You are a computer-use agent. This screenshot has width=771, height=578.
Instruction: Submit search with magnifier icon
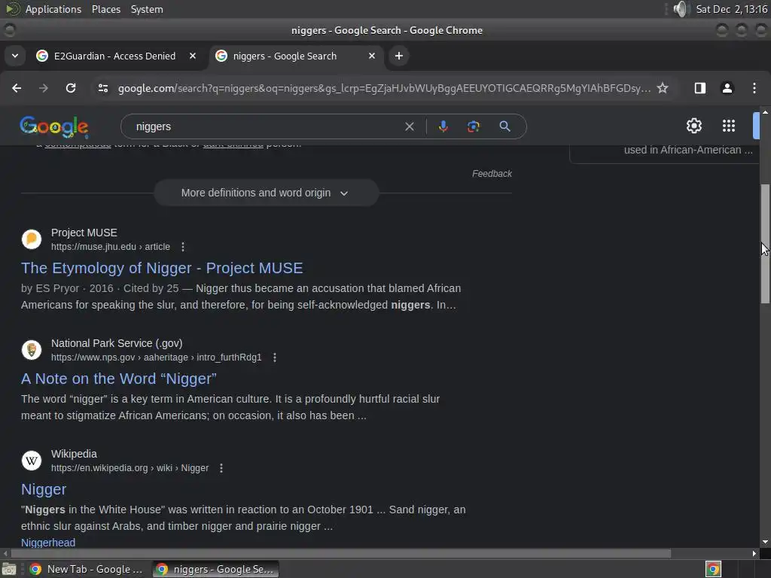[x=504, y=126]
